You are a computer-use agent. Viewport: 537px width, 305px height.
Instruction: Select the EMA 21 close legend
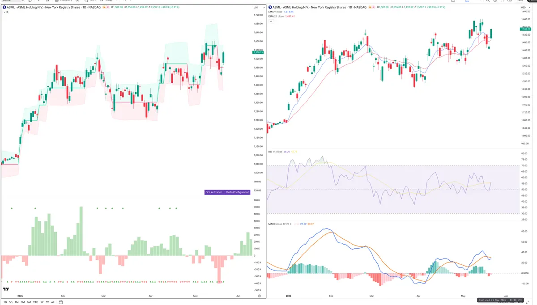276,16
